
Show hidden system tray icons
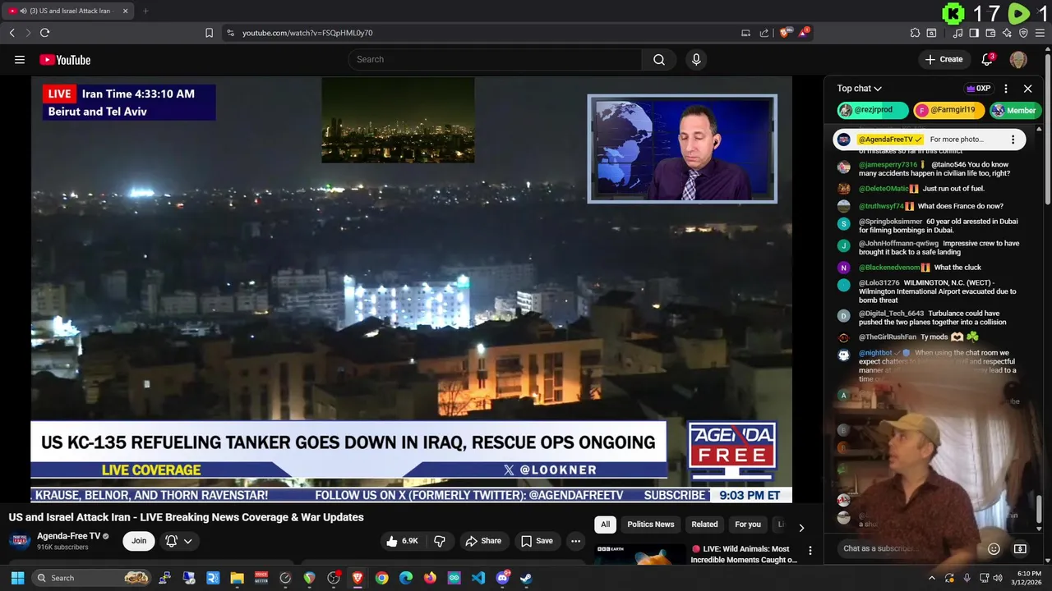click(932, 578)
